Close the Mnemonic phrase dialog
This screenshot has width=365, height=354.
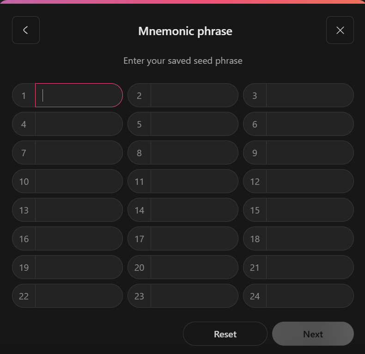tap(340, 30)
